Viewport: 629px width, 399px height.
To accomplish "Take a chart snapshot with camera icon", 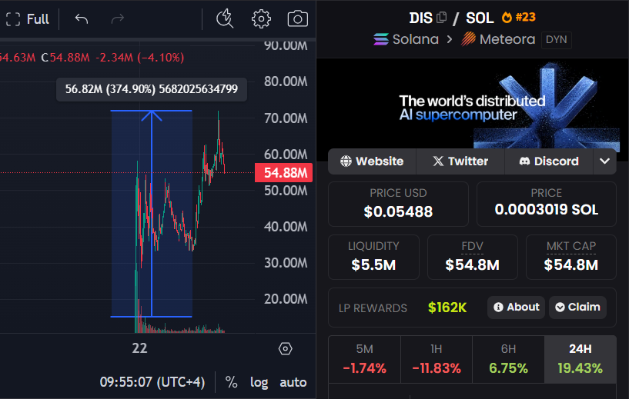I will (298, 18).
